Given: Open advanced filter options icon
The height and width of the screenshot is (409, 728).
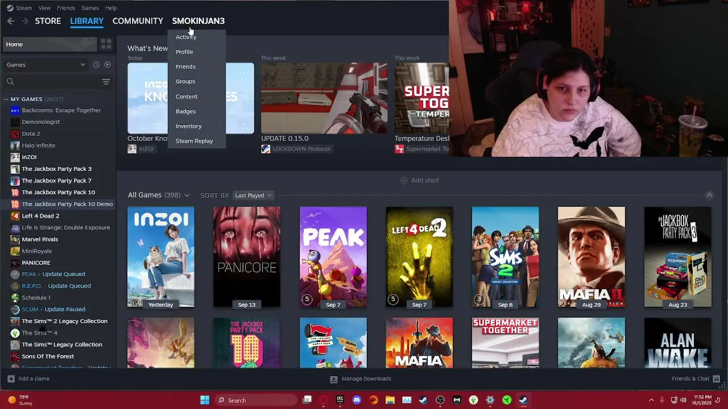Looking at the screenshot, I should (106, 82).
